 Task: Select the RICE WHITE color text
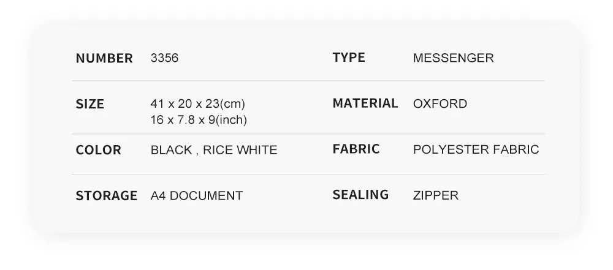[240, 149]
